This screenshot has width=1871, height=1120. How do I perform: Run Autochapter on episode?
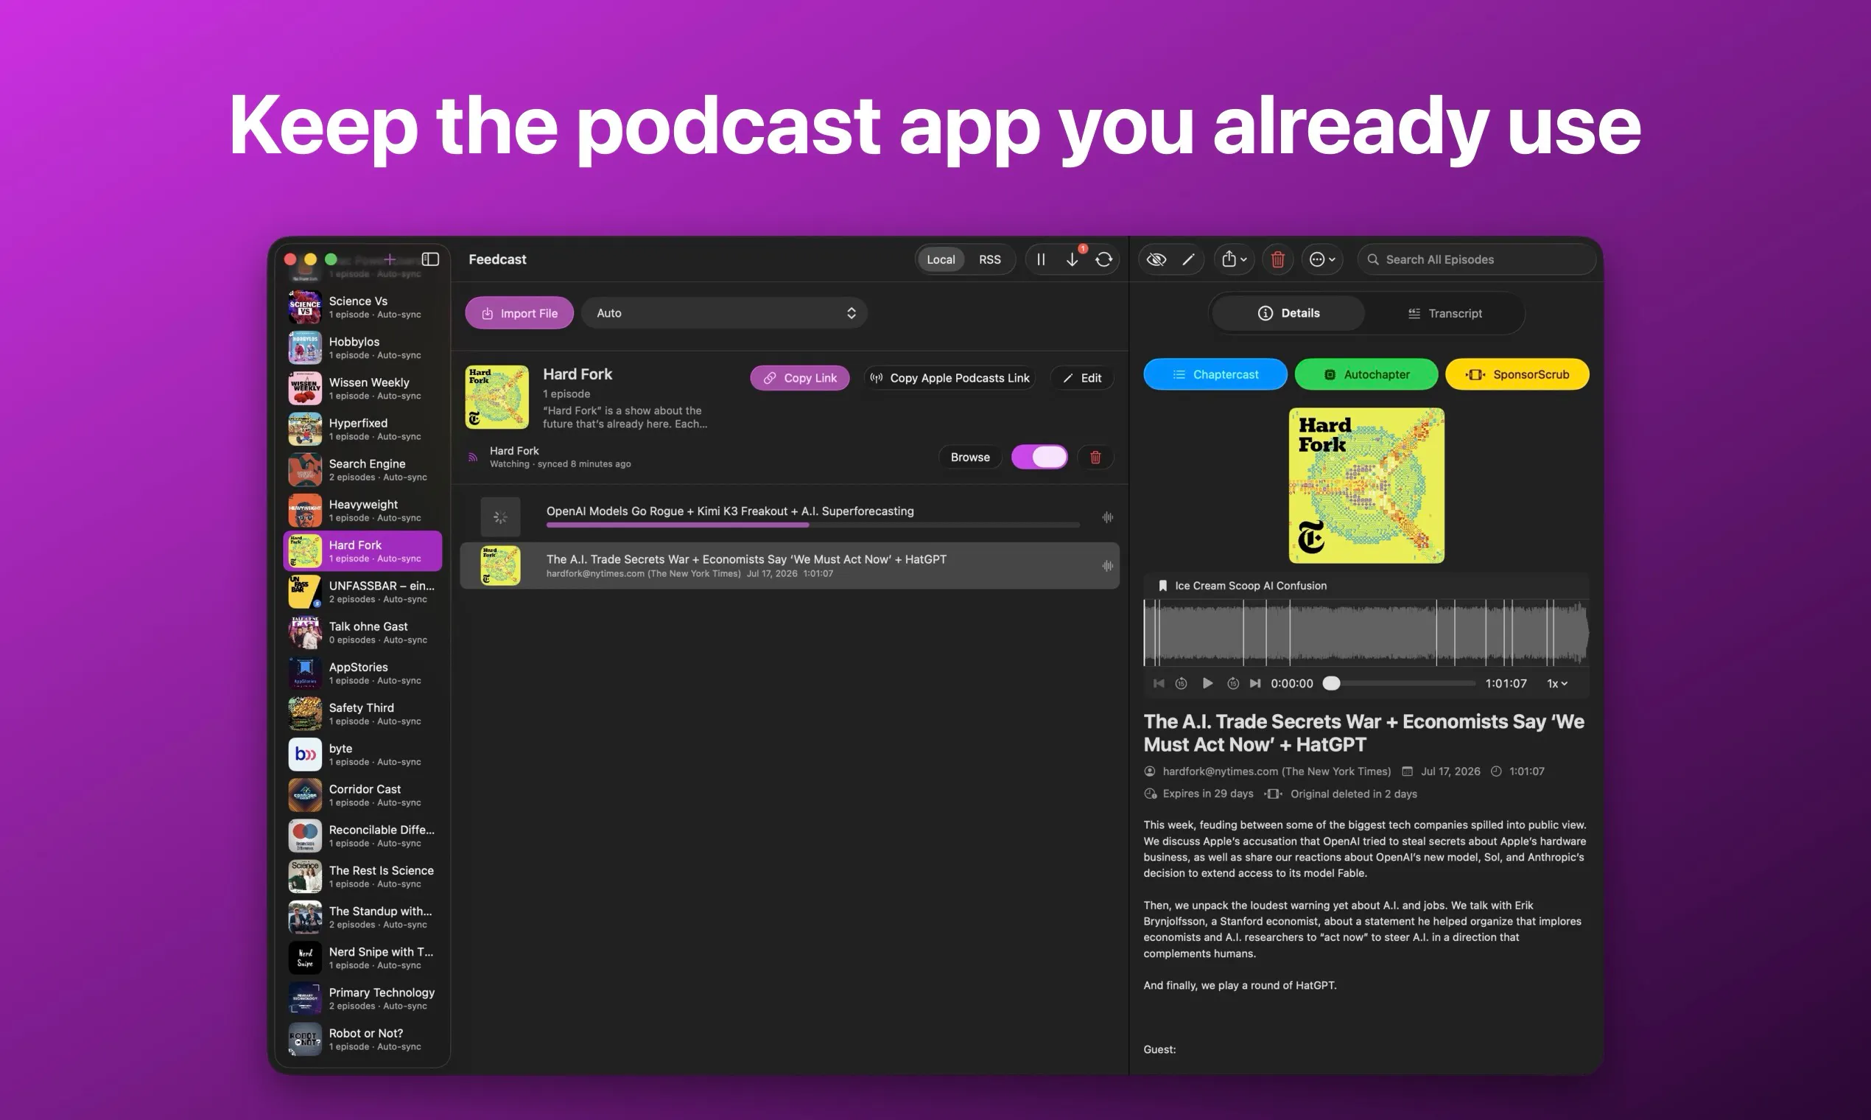(x=1366, y=374)
